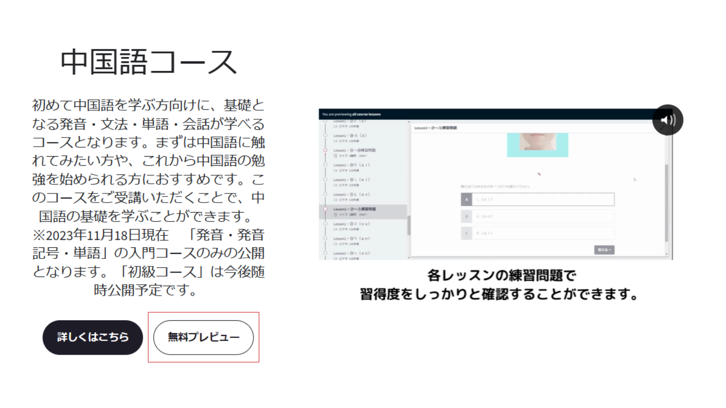Pick answer option C (ai)
The width and height of the screenshot is (726, 408).
[x=537, y=233]
